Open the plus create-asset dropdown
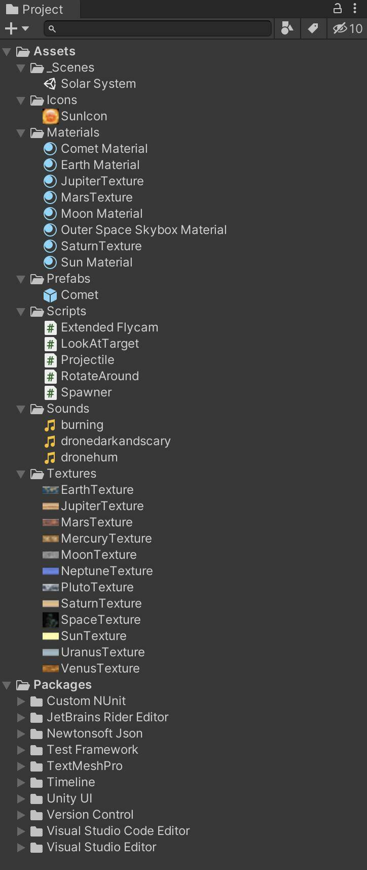The image size is (367, 870). (x=16, y=28)
